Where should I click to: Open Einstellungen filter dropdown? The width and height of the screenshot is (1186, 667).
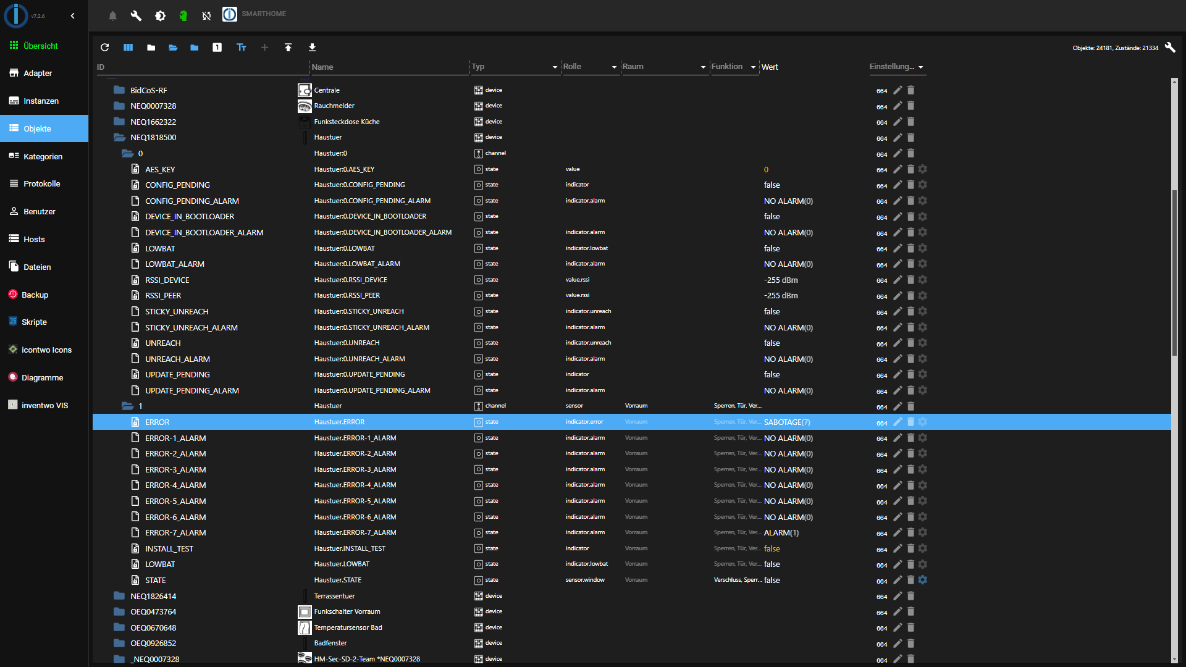(x=920, y=67)
